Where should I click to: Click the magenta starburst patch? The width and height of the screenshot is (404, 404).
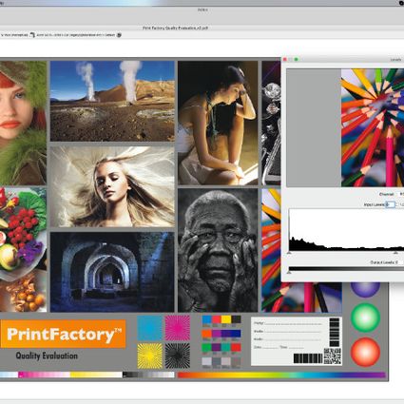[178, 328]
